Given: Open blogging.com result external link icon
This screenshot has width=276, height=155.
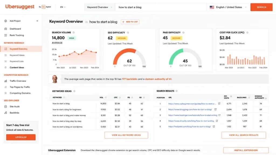Looking at the screenshot, I should [215, 109].
